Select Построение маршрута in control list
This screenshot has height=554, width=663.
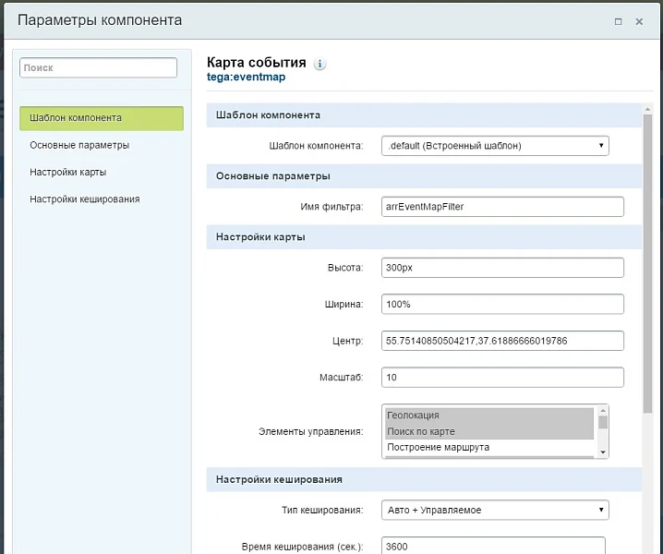click(x=489, y=448)
